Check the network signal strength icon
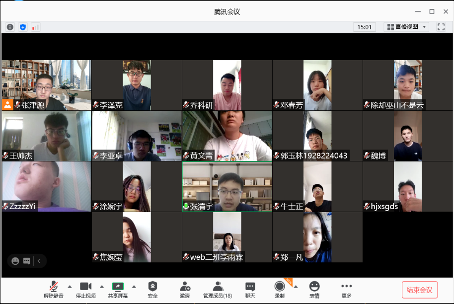The width and height of the screenshot is (454, 304). (x=35, y=27)
